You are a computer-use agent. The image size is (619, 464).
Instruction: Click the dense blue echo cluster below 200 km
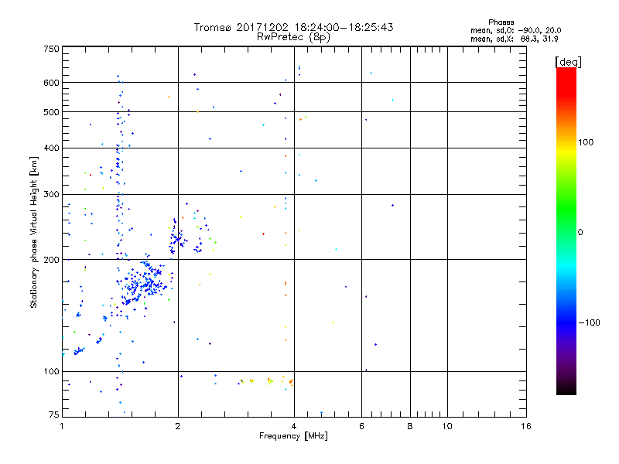click(144, 282)
